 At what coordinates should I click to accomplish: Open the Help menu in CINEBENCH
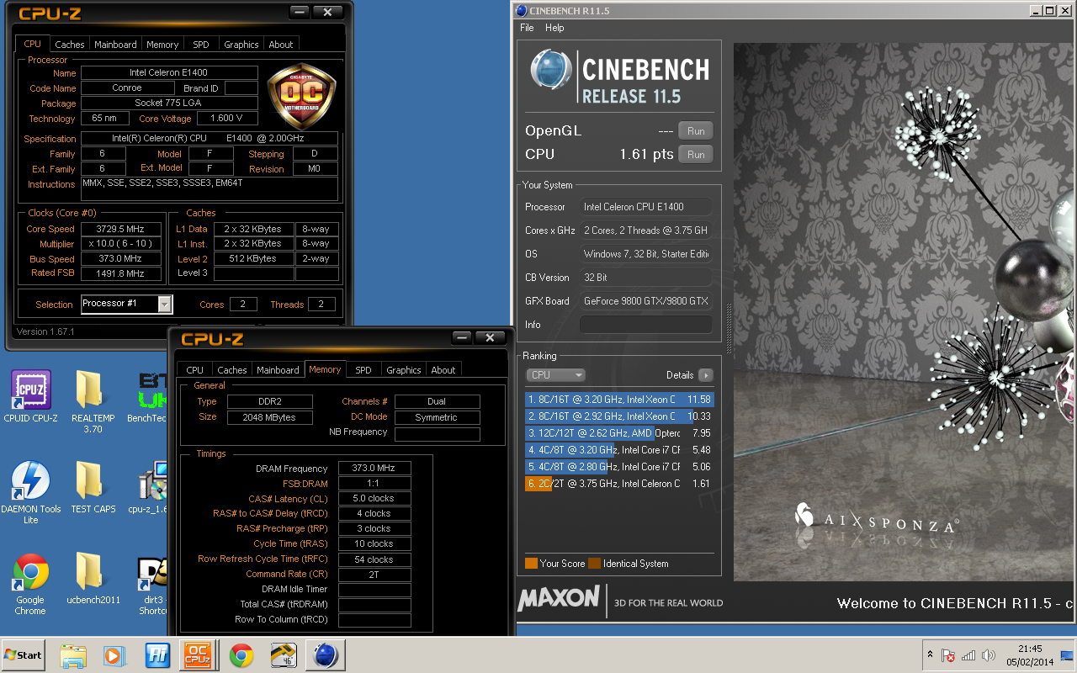point(554,28)
